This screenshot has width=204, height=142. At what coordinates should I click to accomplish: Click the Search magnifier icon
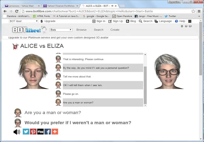coord(141,21)
